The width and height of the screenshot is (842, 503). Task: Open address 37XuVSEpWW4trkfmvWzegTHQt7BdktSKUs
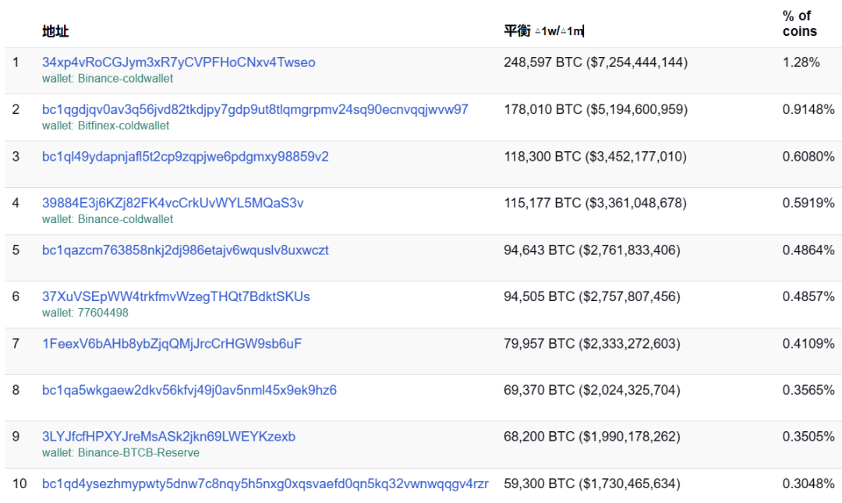click(175, 296)
